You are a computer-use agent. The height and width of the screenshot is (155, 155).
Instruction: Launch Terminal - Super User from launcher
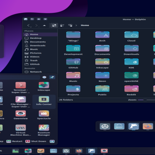point(21,88)
